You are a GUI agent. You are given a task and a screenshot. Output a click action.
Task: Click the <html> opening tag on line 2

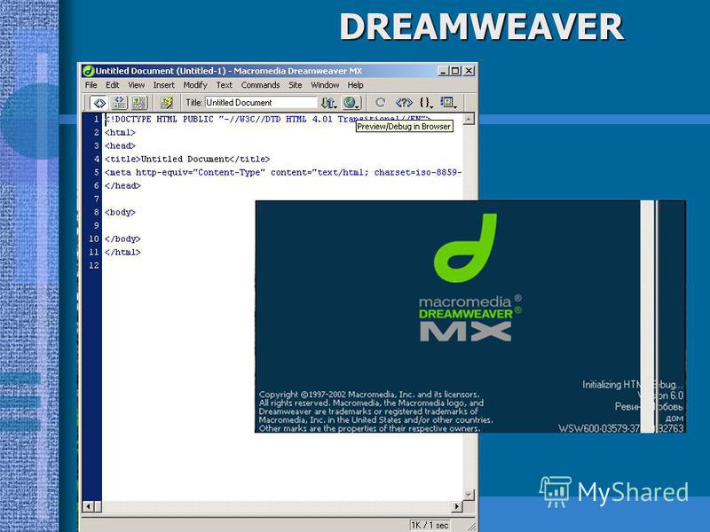coord(120,132)
